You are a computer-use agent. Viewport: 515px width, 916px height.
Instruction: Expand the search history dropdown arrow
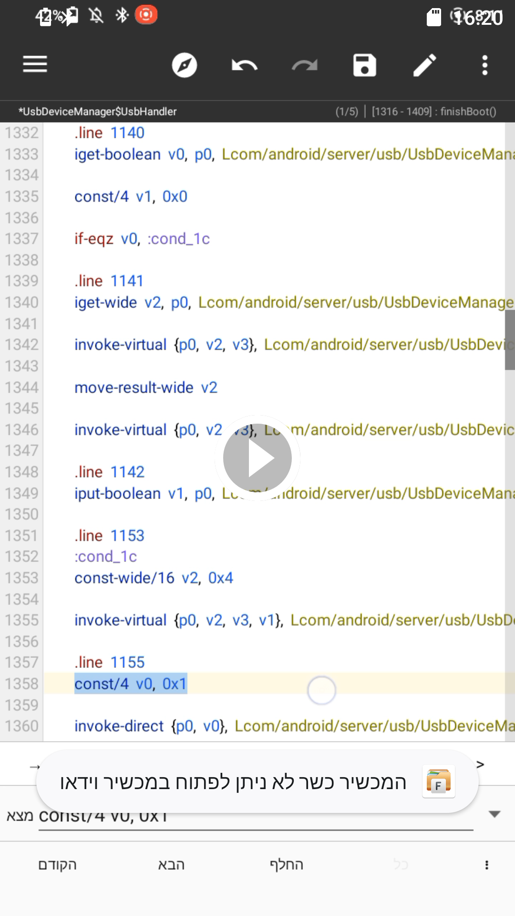[x=494, y=814]
